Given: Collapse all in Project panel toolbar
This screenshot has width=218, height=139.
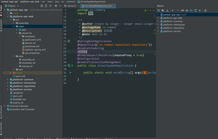Looking at the screenshot, I should 51,6.
